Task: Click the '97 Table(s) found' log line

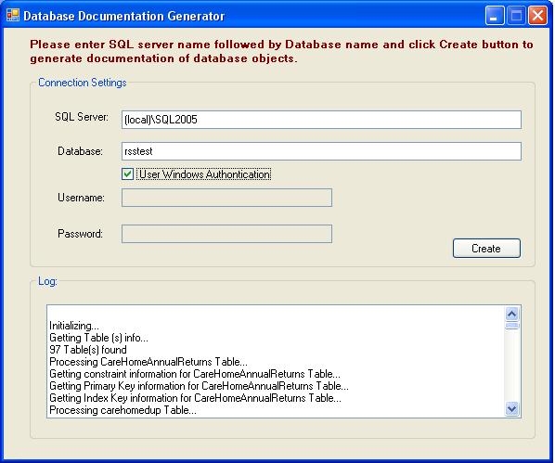Action: (x=88, y=350)
